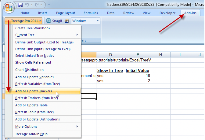Click Add or Update Distributions
This screenshot has height=140, width=205.
pos(43,119)
